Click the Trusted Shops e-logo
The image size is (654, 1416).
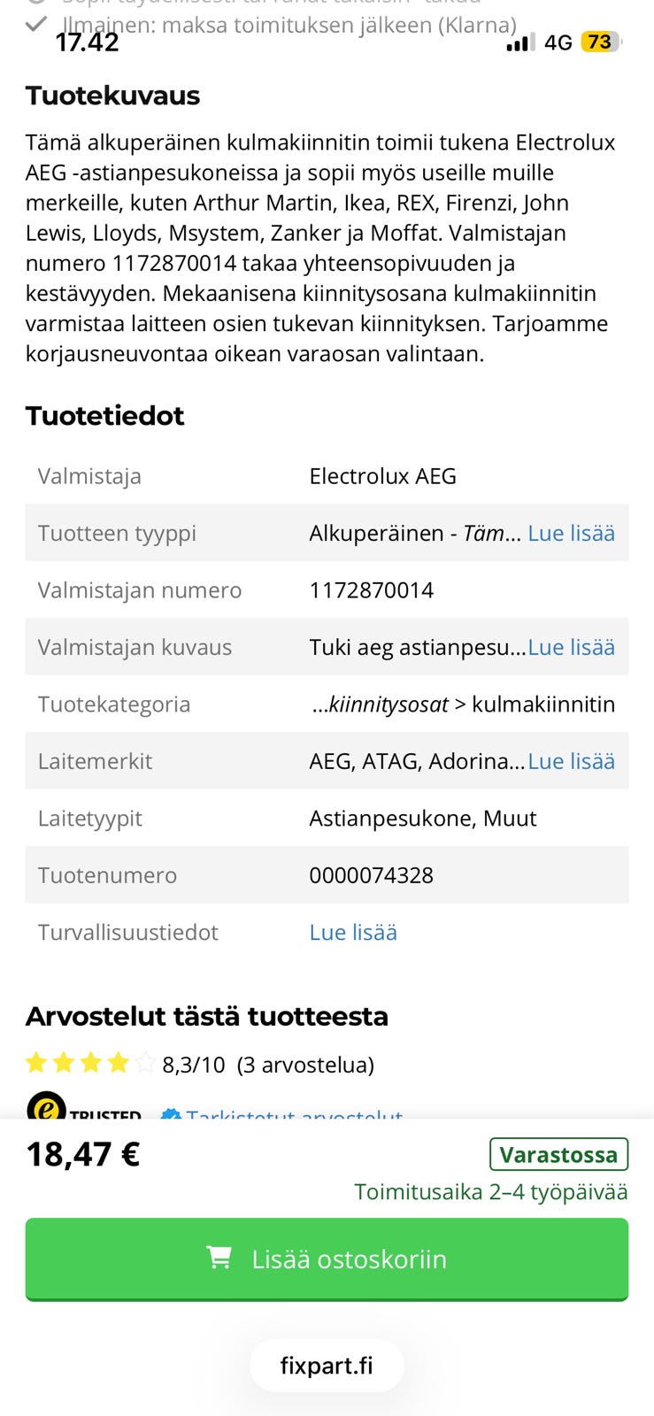click(x=46, y=1108)
